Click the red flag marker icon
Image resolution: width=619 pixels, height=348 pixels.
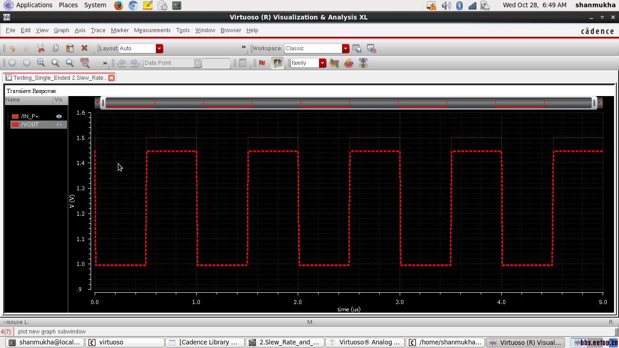[x=262, y=63]
